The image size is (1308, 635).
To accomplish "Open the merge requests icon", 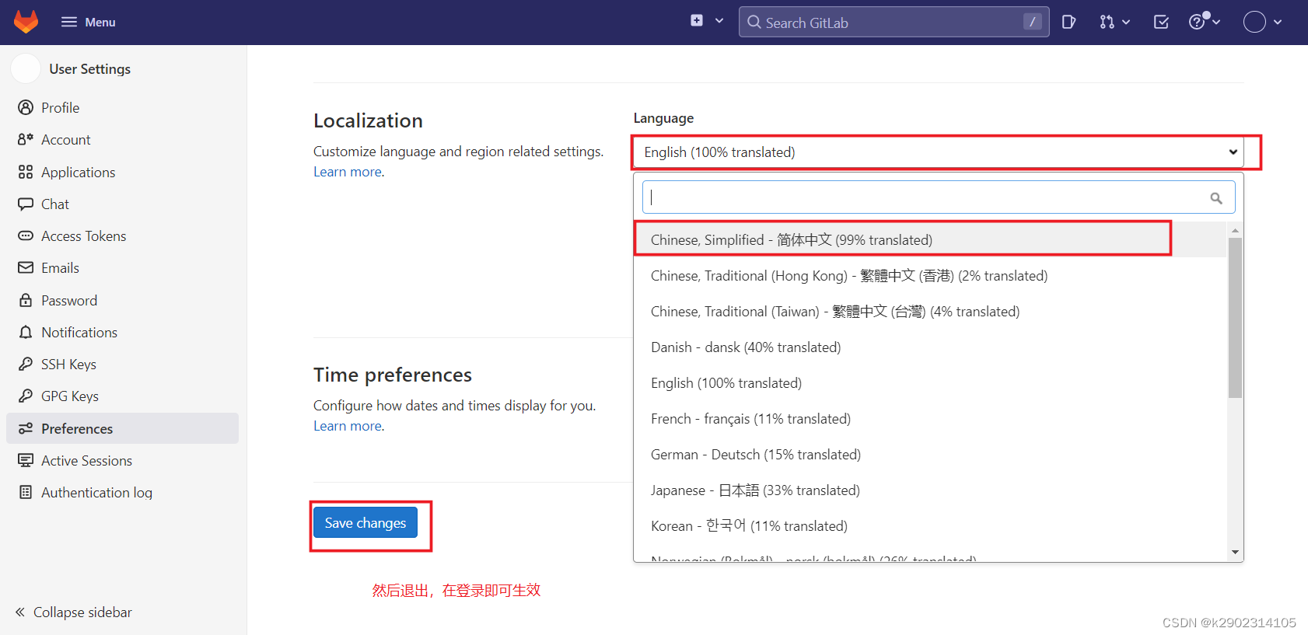I will [1107, 22].
